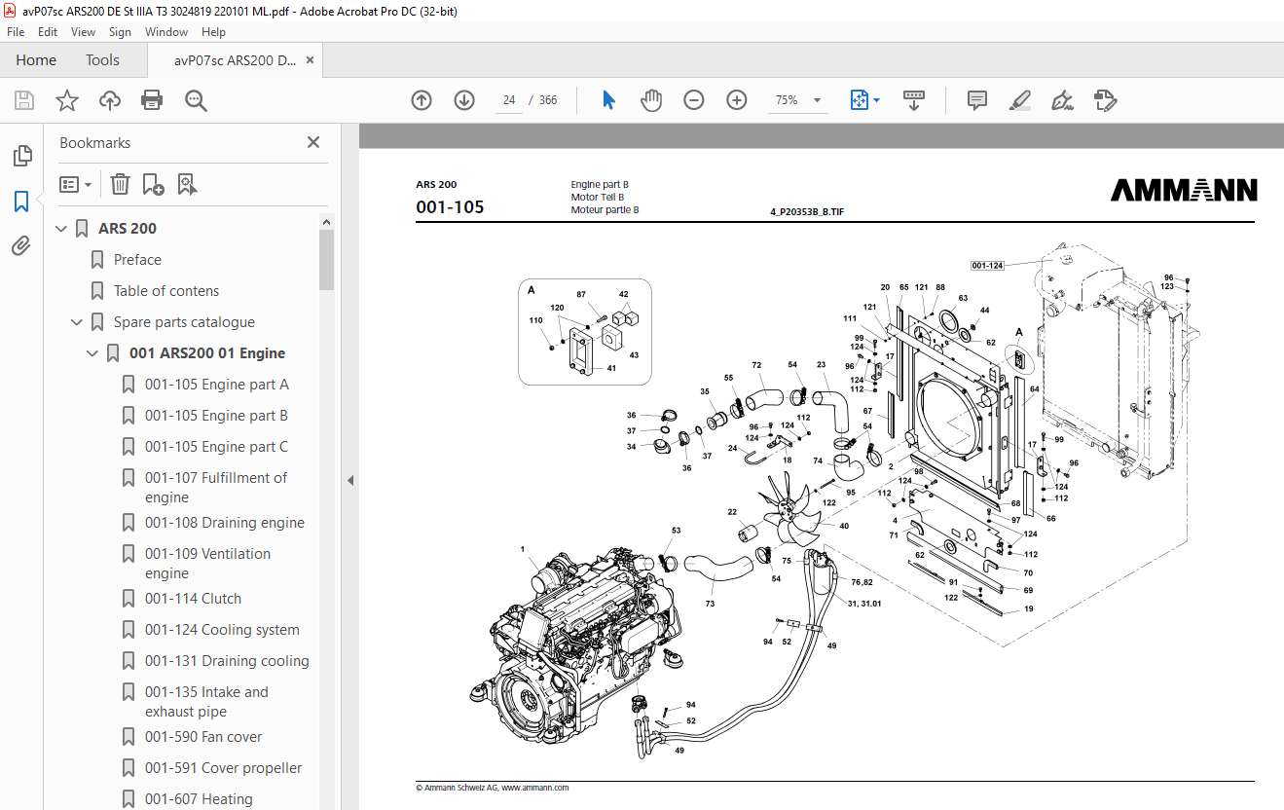Upload file to cloud icon
Screen dimensions: 1284x810
[x=110, y=100]
